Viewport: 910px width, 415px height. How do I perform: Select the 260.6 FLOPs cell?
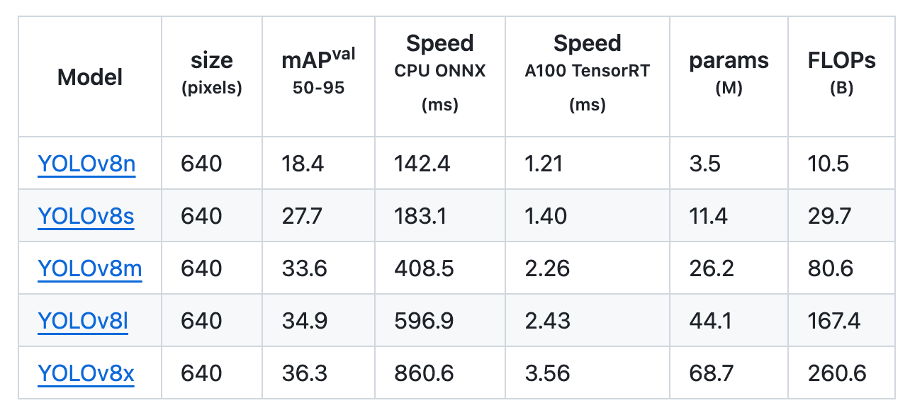[x=837, y=373]
